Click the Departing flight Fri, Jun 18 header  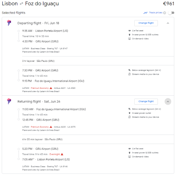pyautogui.click(x=38, y=23)
